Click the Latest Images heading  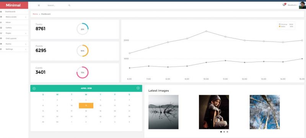tap(158, 90)
